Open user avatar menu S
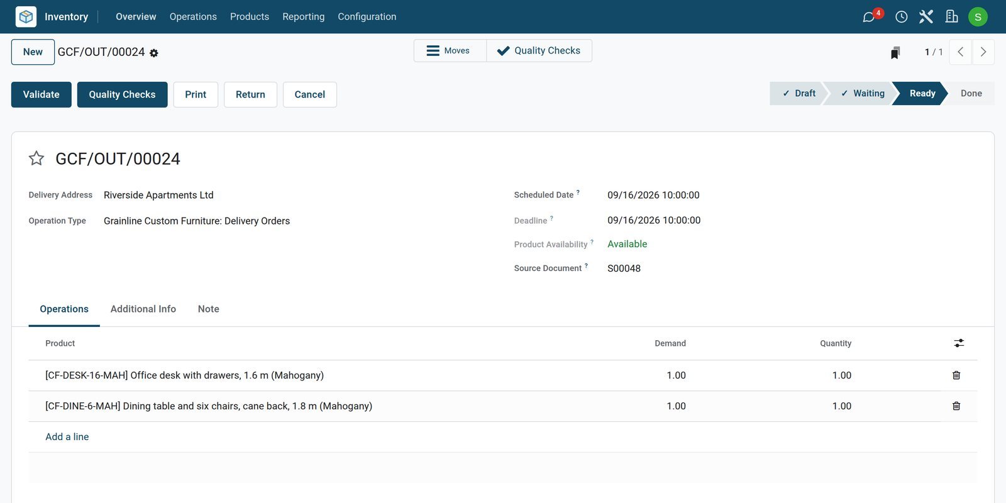The image size is (1006, 503). tap(978, 17)
